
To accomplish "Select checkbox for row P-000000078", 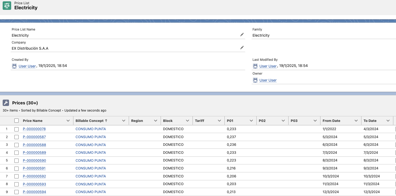I will click(x=16, y=129).
